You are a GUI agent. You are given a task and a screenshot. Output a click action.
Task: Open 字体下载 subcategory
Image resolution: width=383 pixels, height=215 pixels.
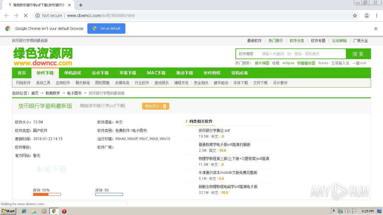[x=241, y=83]
